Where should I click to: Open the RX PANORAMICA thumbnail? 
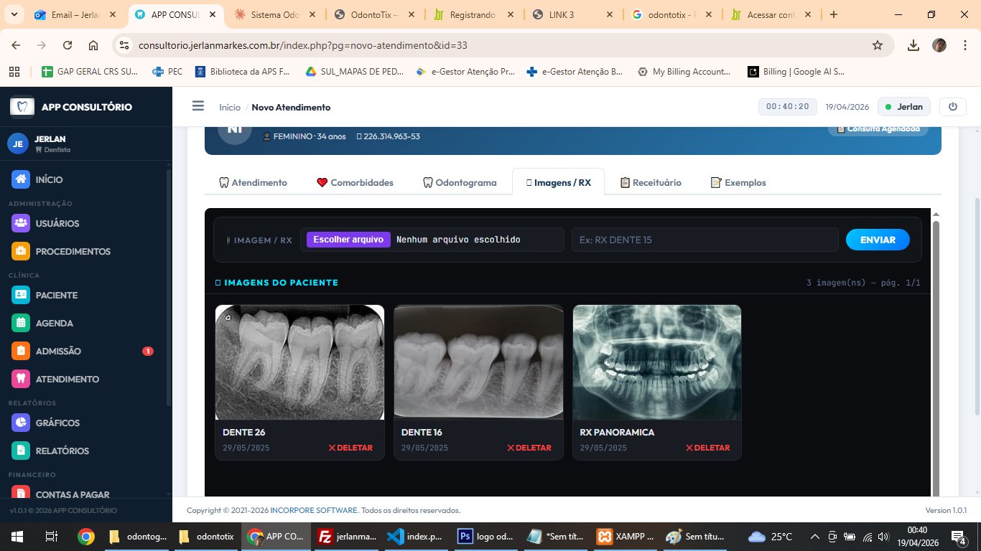[x=656, y=362]
